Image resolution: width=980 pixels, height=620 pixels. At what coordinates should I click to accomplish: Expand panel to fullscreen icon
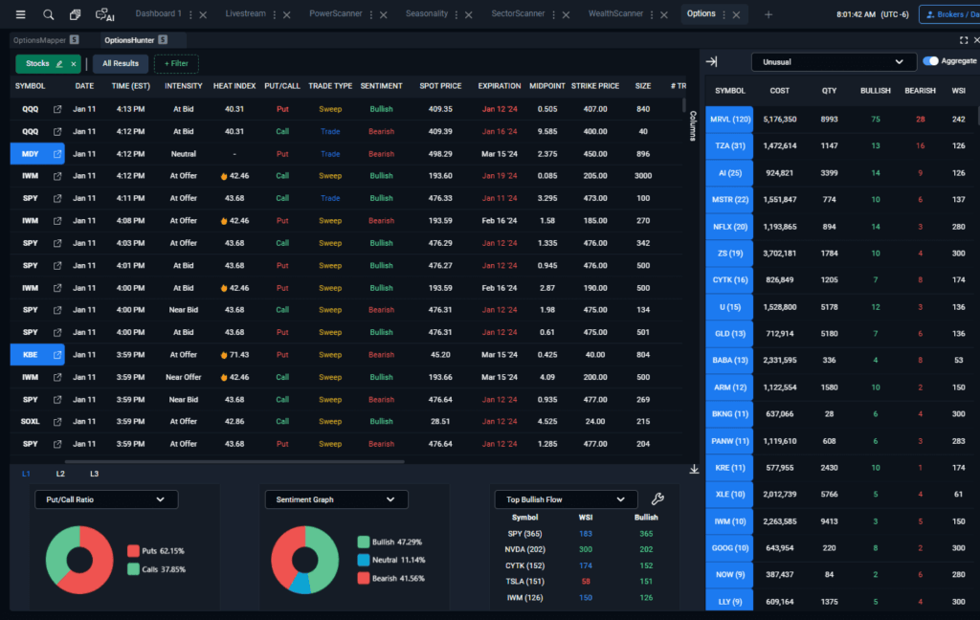tap(963, 40)
